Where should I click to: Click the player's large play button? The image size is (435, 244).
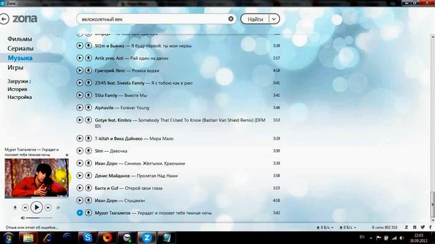tap(37, 207)
